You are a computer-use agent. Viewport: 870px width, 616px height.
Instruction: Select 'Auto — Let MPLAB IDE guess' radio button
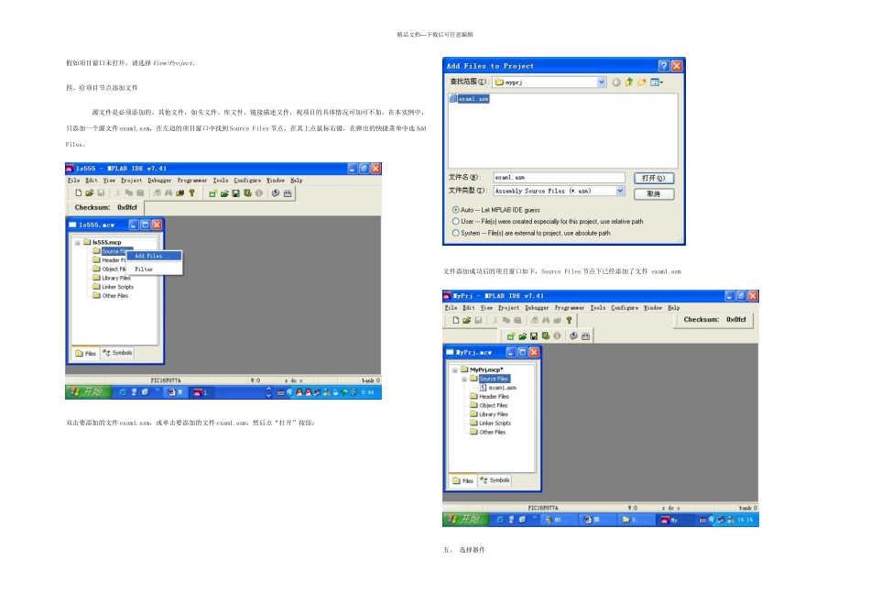[455, 210]
